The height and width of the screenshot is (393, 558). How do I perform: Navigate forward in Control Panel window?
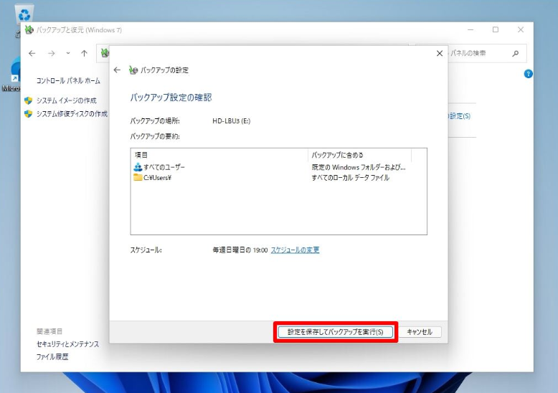(x=52, y=53)
